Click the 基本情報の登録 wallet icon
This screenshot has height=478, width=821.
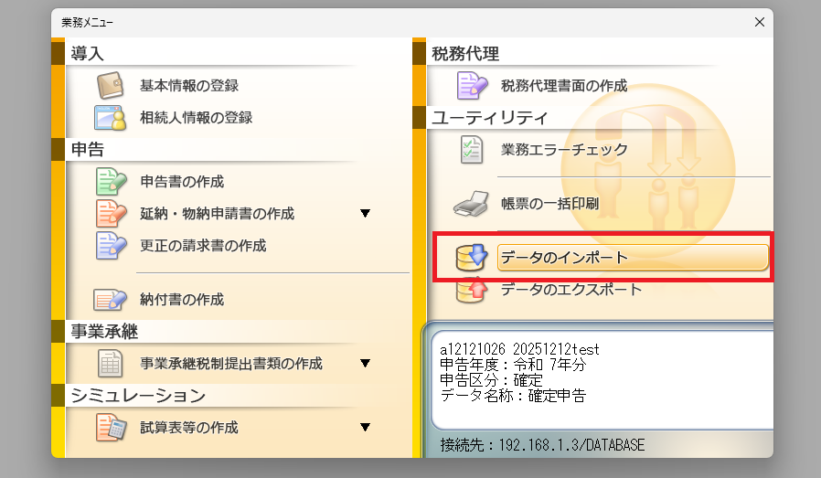(x=111, y=85)
